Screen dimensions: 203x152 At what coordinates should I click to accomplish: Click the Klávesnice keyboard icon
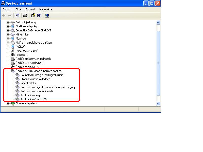coord(13,34)
